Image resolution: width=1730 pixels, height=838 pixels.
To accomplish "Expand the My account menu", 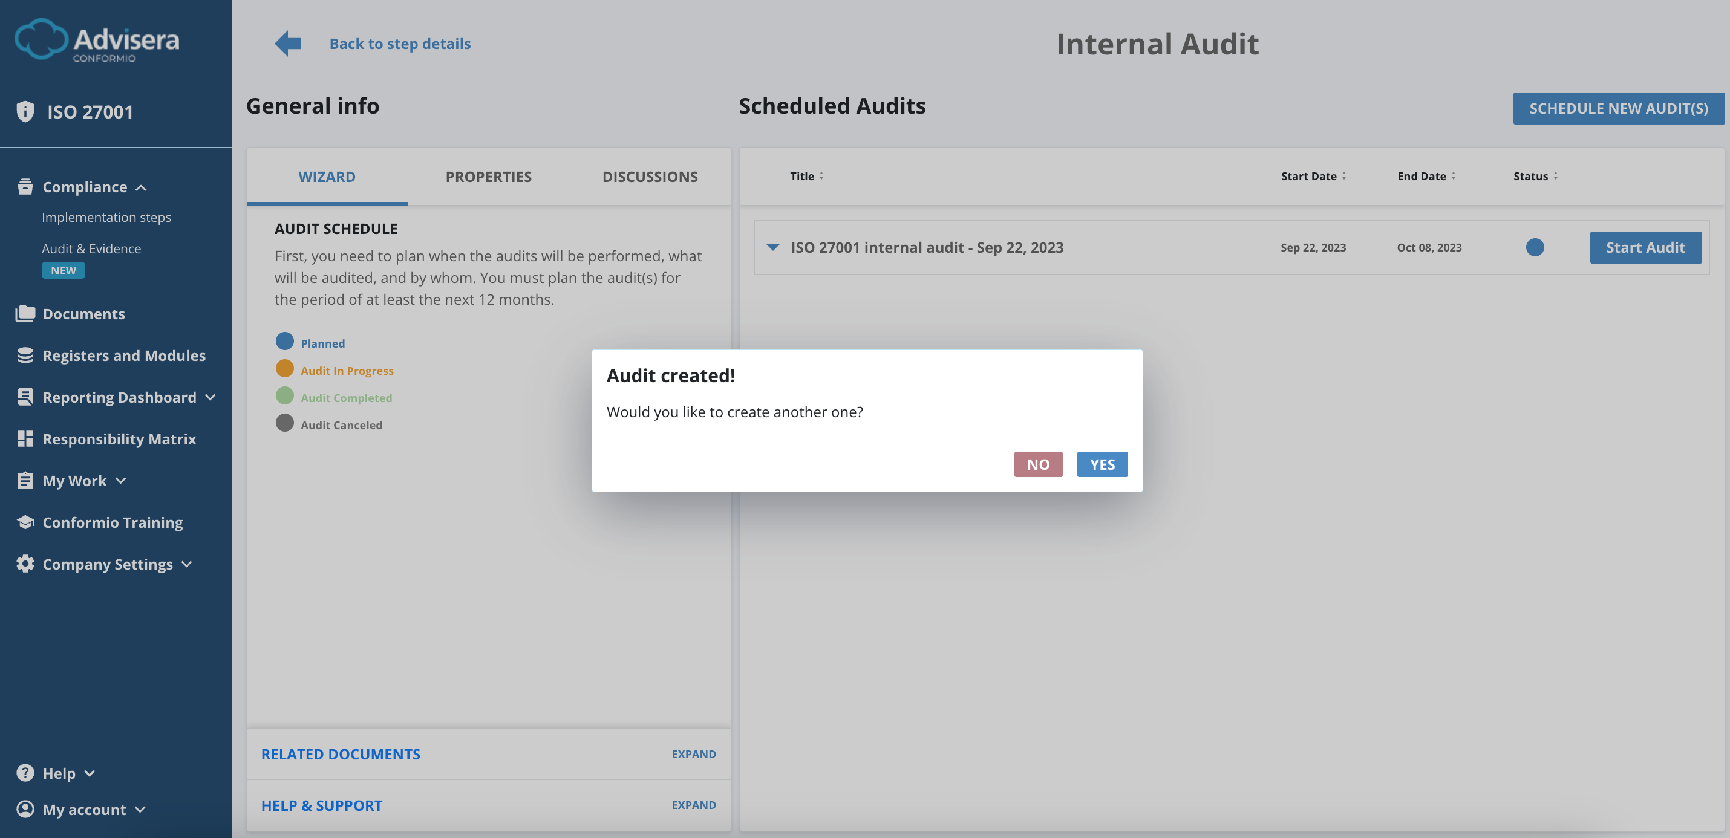I will 140,810.
